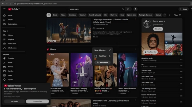The height and width of the screenshot is (107, 192).
Task: Select the Recently uploaded chip
Action: [x=95, y=15]
